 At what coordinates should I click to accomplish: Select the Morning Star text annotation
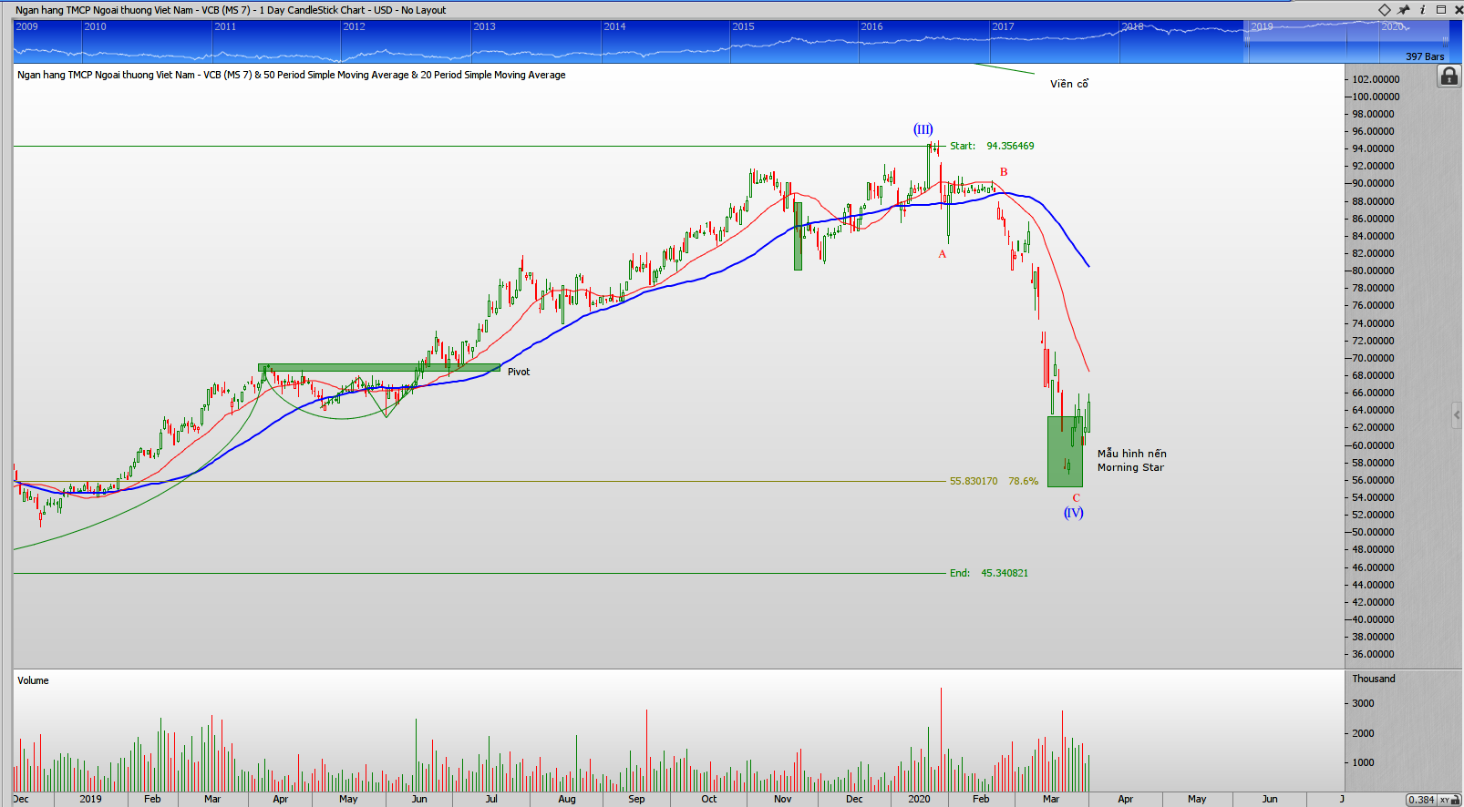point(1131,460)
